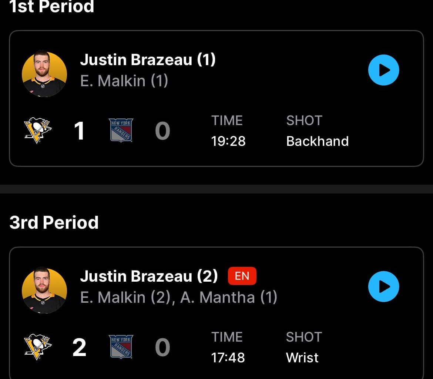Play the empty-net goal highlight
The height and width of the screenshot is (379, 433).
(384, 286)
